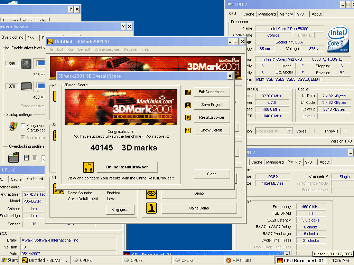Viewport: 354px width, 265px height.
Task: Click the Show Details button
Action: click(x=212, y=130)
